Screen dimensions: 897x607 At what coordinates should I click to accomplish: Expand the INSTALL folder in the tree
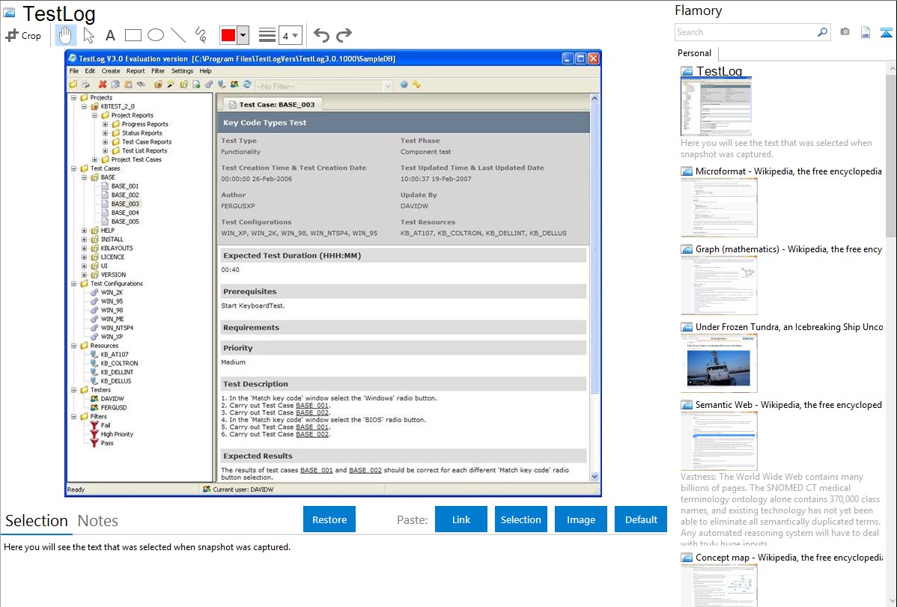click(84, 240)
